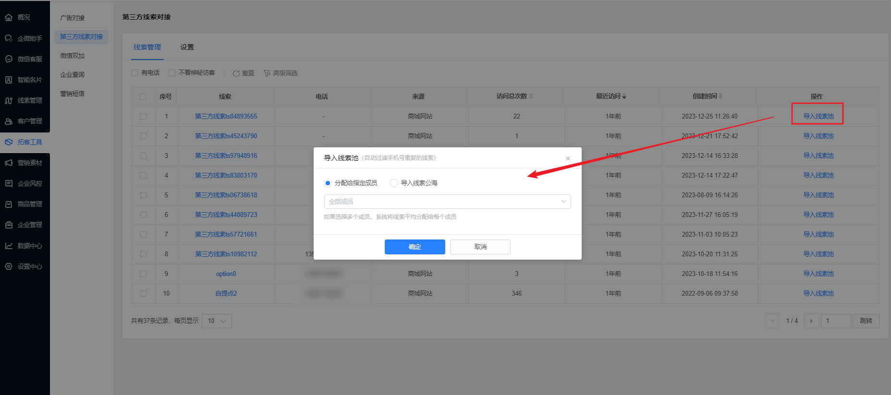The width and height of the screenshot is (891, 395).
Task: Toggle the 不看神秘访客 checkbox
Action: 171,73
